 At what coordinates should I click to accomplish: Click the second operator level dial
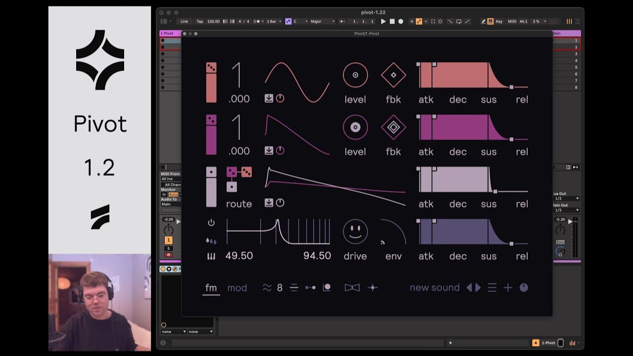[x=355, y=127]
